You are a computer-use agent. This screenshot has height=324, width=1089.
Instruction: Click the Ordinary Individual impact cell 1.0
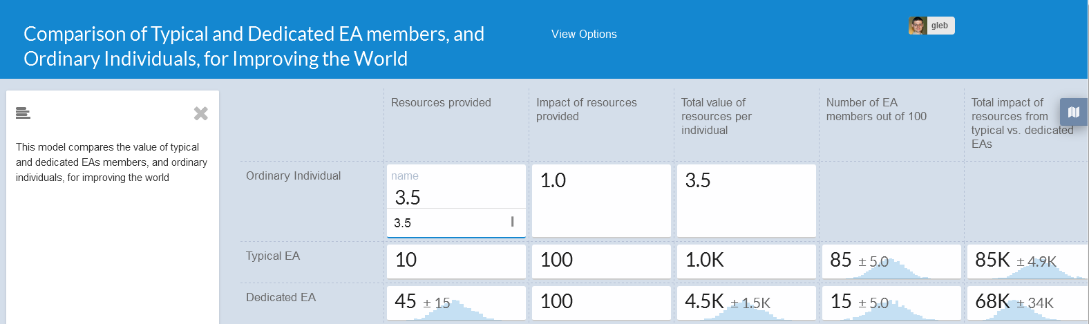point(601,200)
